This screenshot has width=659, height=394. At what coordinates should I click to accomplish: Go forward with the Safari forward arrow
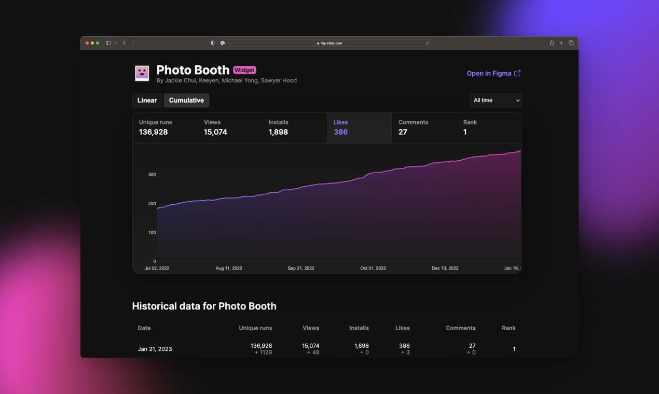pos(133,43)
